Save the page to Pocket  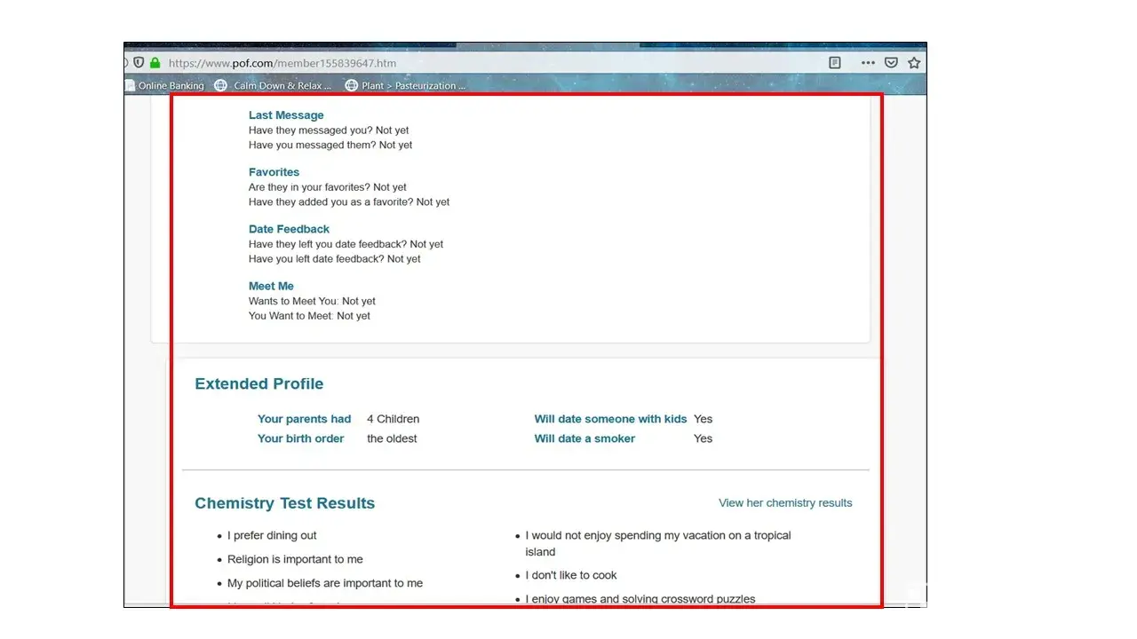click(x=891, y=63)
